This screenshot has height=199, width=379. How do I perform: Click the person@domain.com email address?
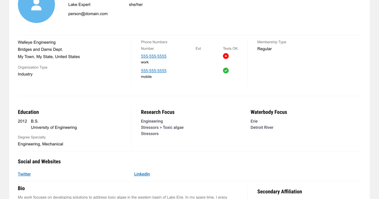pos(88,14)
